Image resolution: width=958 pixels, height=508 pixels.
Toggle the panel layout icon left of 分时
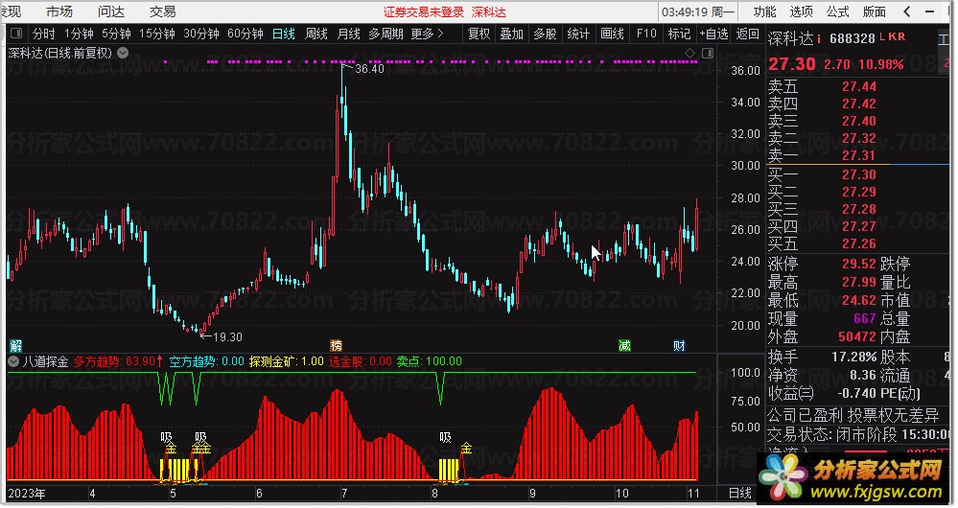pyautogui.click(x=16, y=33)
